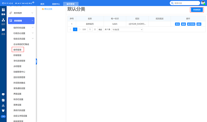Open 系统代码设置 menu item

[x=19, y=110]
